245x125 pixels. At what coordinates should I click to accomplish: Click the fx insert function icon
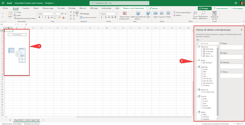point(26,25)
